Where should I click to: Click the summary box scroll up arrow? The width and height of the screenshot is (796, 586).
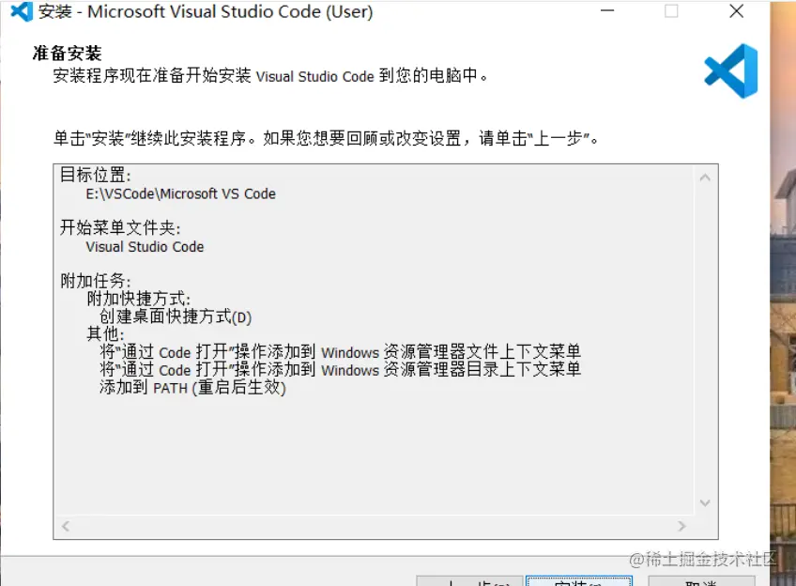pos(705,177)
